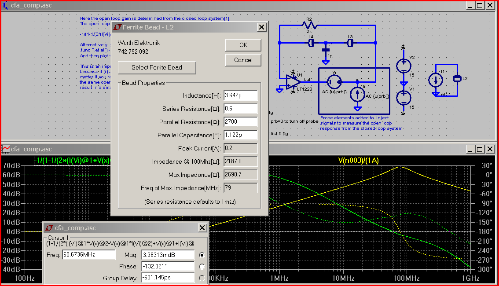The width and height of the screenshot is (499, 286).
Task: Select the Max Impedance value box
Action: tap(240, 174)
